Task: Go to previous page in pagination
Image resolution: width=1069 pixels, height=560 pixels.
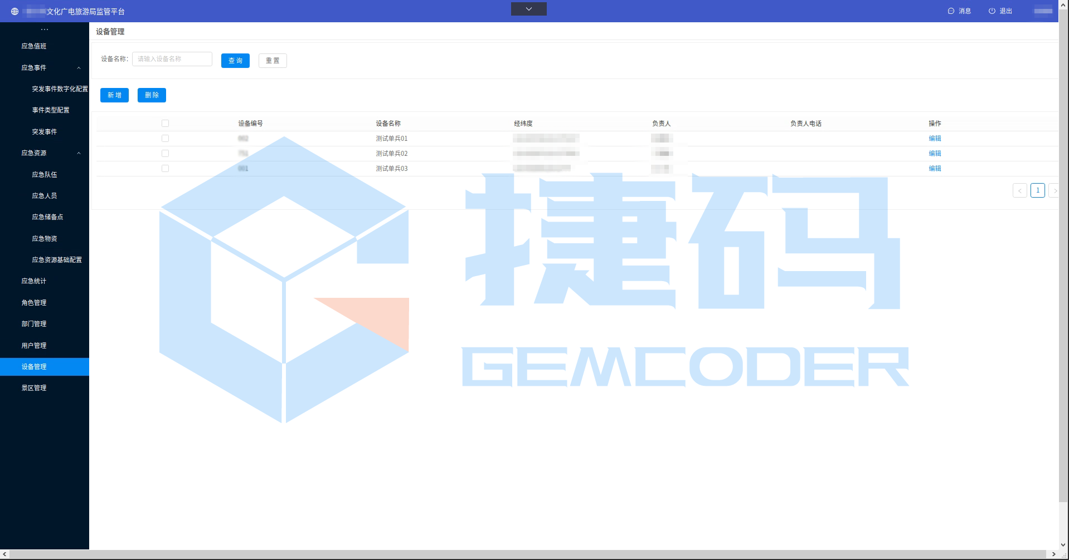Action: pyautogui.click(x=1020, y=190)
